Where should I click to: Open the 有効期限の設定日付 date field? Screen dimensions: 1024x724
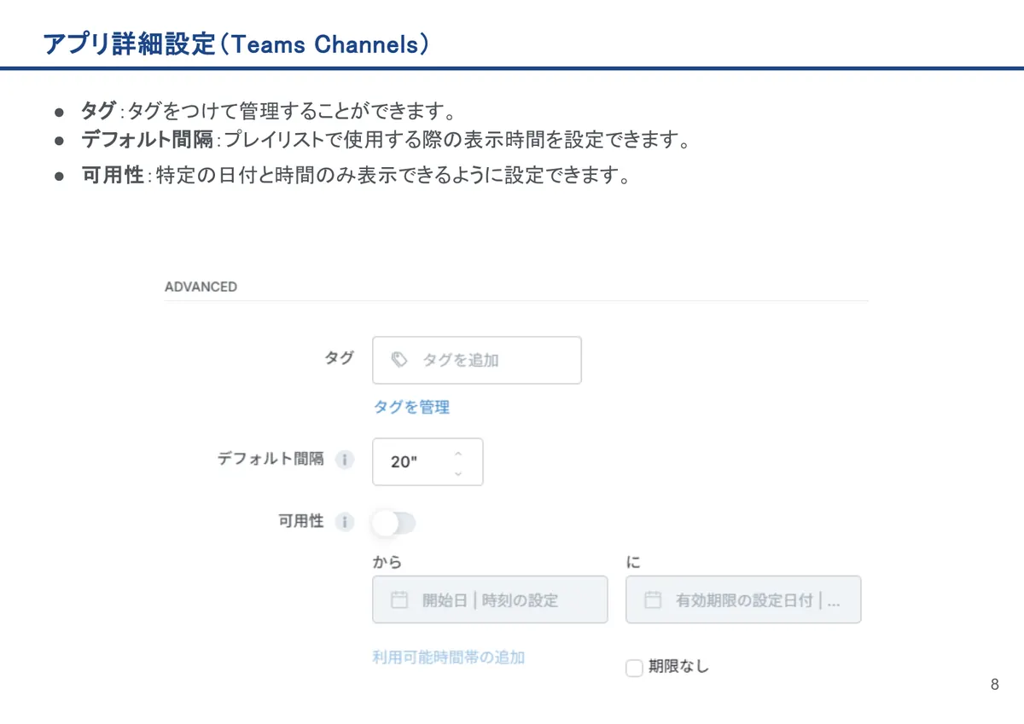(743, 599)
